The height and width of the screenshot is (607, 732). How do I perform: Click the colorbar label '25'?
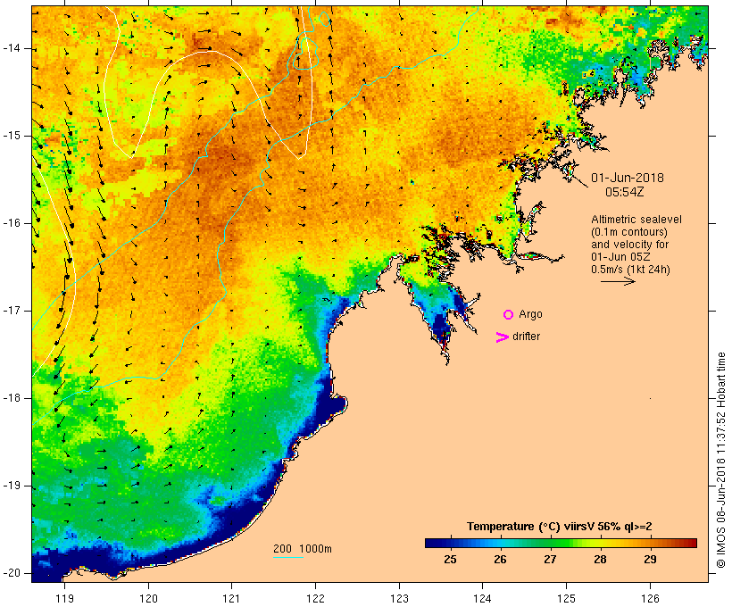[x=450, y=560]
